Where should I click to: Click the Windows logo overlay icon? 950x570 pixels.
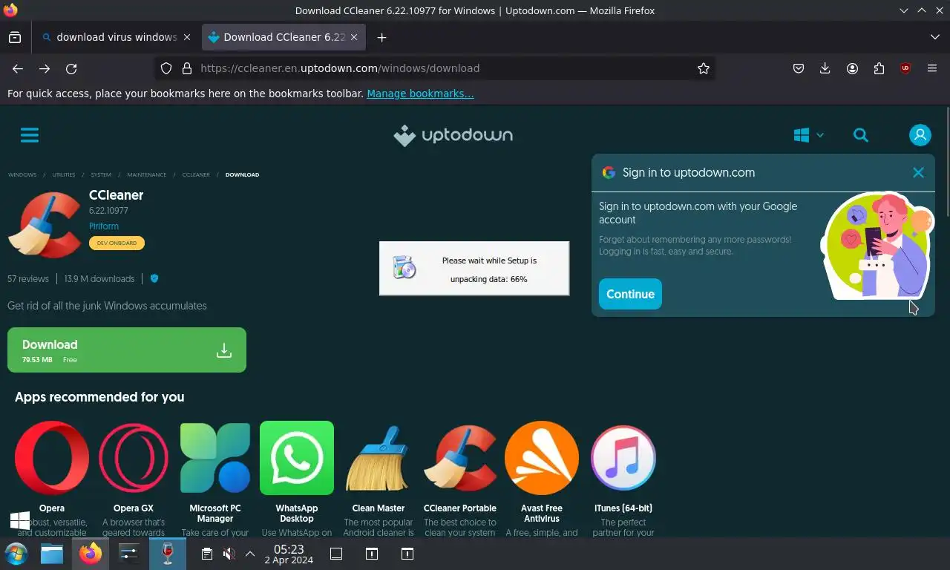click(x=20, y=520)
